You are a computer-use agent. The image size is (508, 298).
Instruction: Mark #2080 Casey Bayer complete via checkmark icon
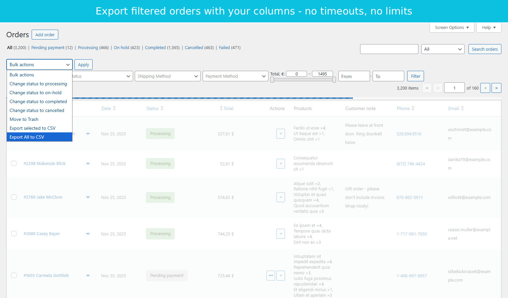280,234
